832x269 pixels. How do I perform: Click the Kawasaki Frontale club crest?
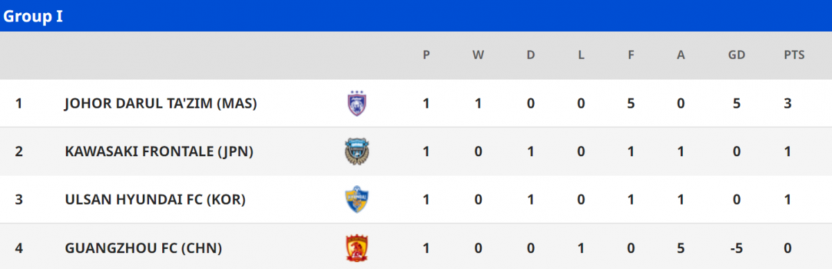pyautogui.click(x=356, y=151)
